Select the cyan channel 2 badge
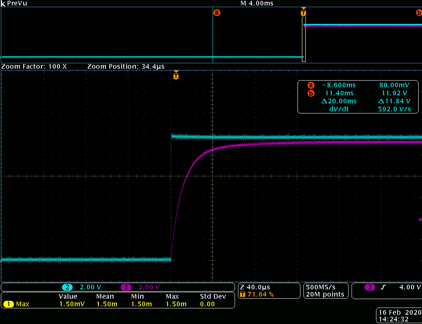The width and height of the screenshot is (422, 324). [67, 287]
